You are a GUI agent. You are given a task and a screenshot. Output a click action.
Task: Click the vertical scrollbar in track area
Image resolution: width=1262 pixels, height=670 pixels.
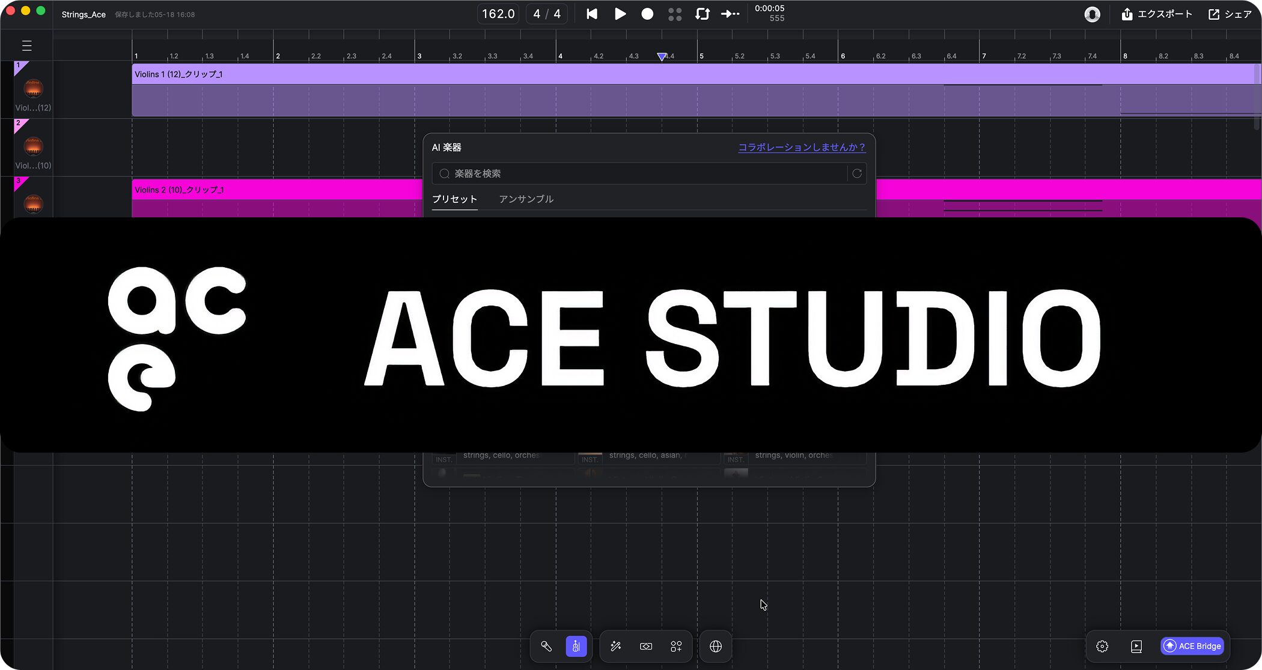[x=1257, y=96]
